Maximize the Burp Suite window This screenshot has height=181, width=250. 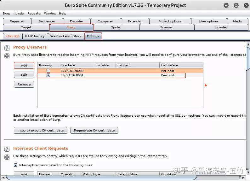tap(236, 5)
